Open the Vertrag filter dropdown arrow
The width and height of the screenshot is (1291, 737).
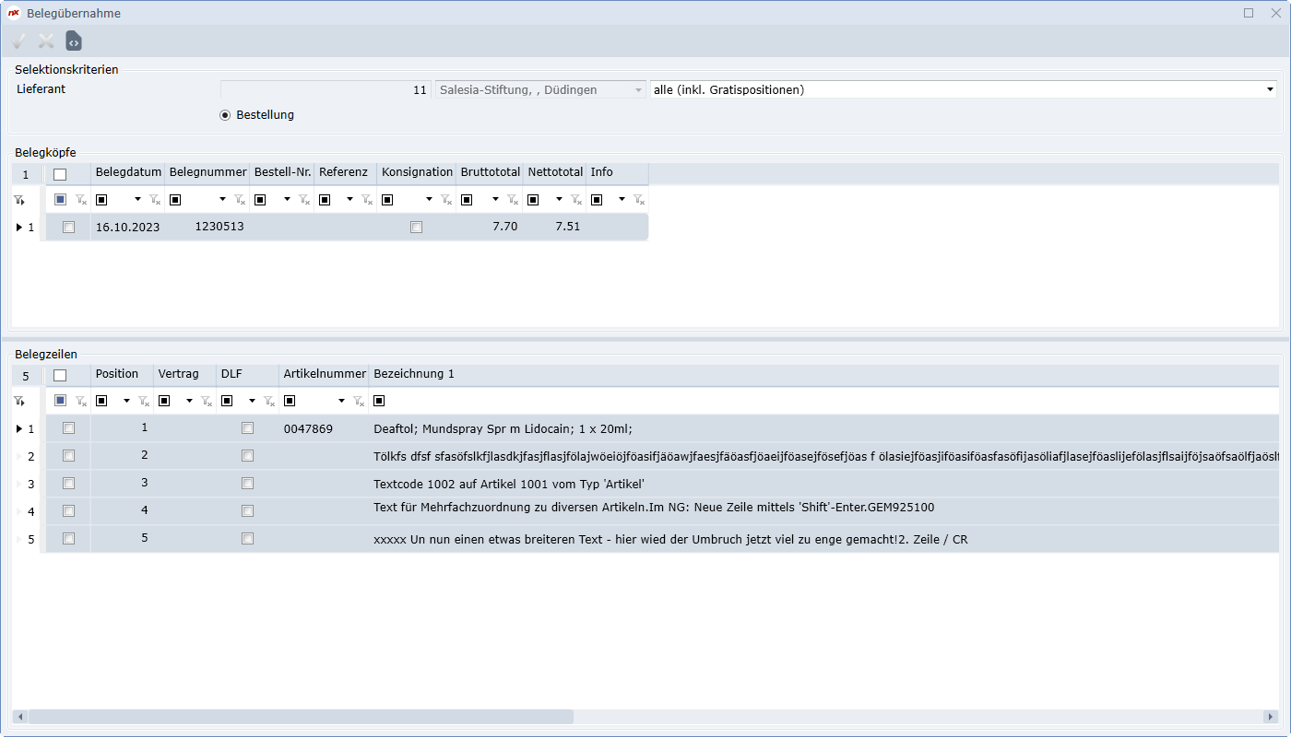[189, 401]
